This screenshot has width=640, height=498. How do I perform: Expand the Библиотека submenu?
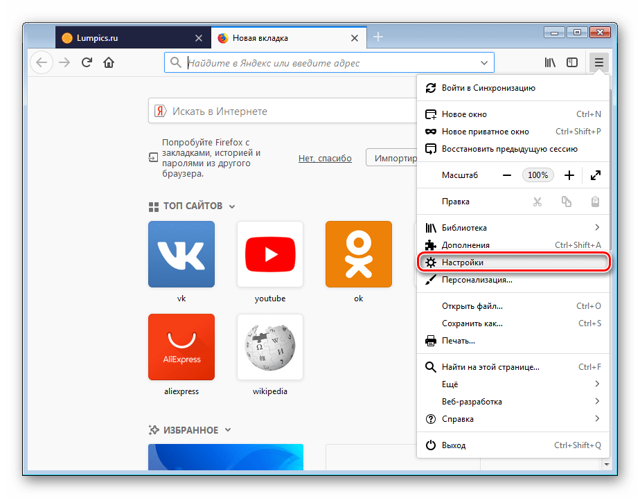pyautogui.click(x=596, y=227)
